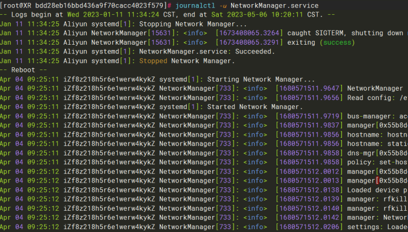408x232 pixels.
Task: Click timestamp '[1680571512.0206]'
Action: [x=309, y=227]
